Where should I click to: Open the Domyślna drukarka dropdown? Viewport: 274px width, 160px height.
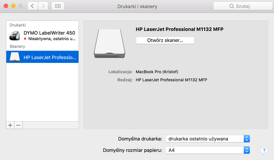point(207,139)
